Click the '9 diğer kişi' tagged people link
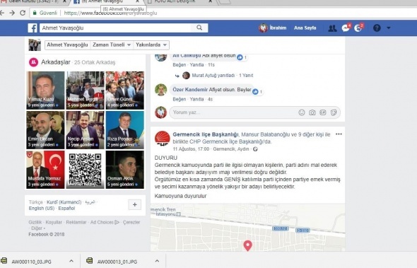 [310, 134]
